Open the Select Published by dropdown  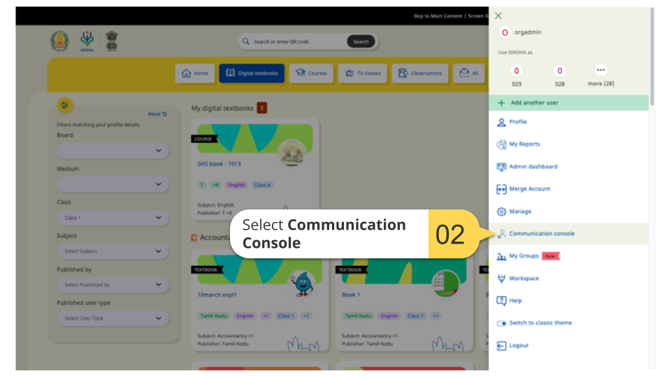point(113,285)
